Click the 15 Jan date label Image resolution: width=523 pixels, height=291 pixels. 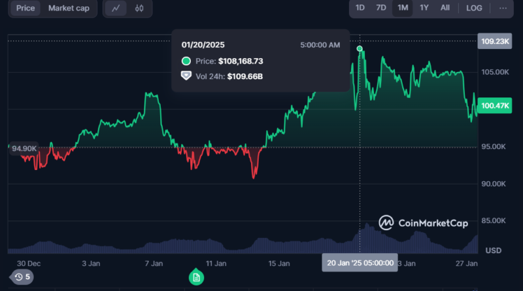[x=279, y=264]
